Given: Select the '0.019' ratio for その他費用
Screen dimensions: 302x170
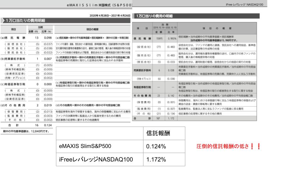Looking at the screenshot, I should click(x=48, y=105).
